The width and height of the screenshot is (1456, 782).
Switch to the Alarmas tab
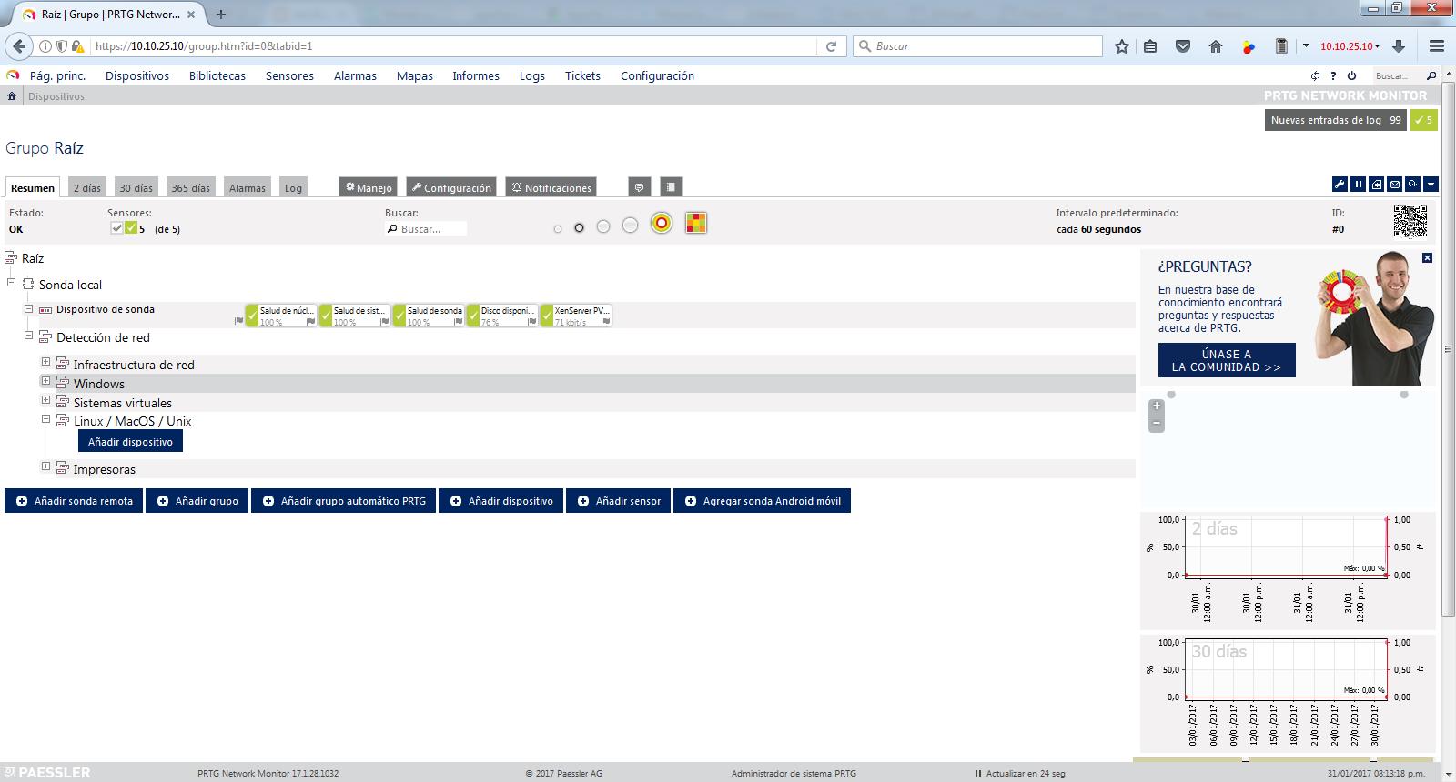pos(248,187)
